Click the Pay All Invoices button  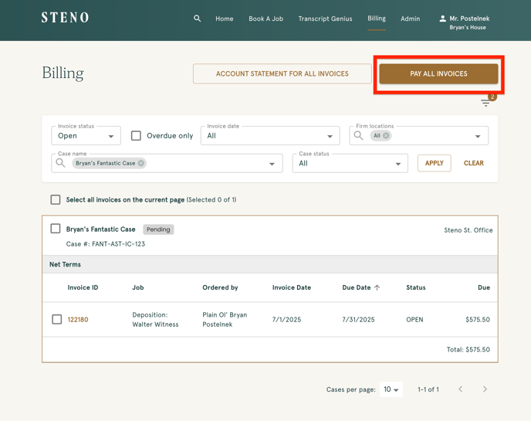click(438, 73)
